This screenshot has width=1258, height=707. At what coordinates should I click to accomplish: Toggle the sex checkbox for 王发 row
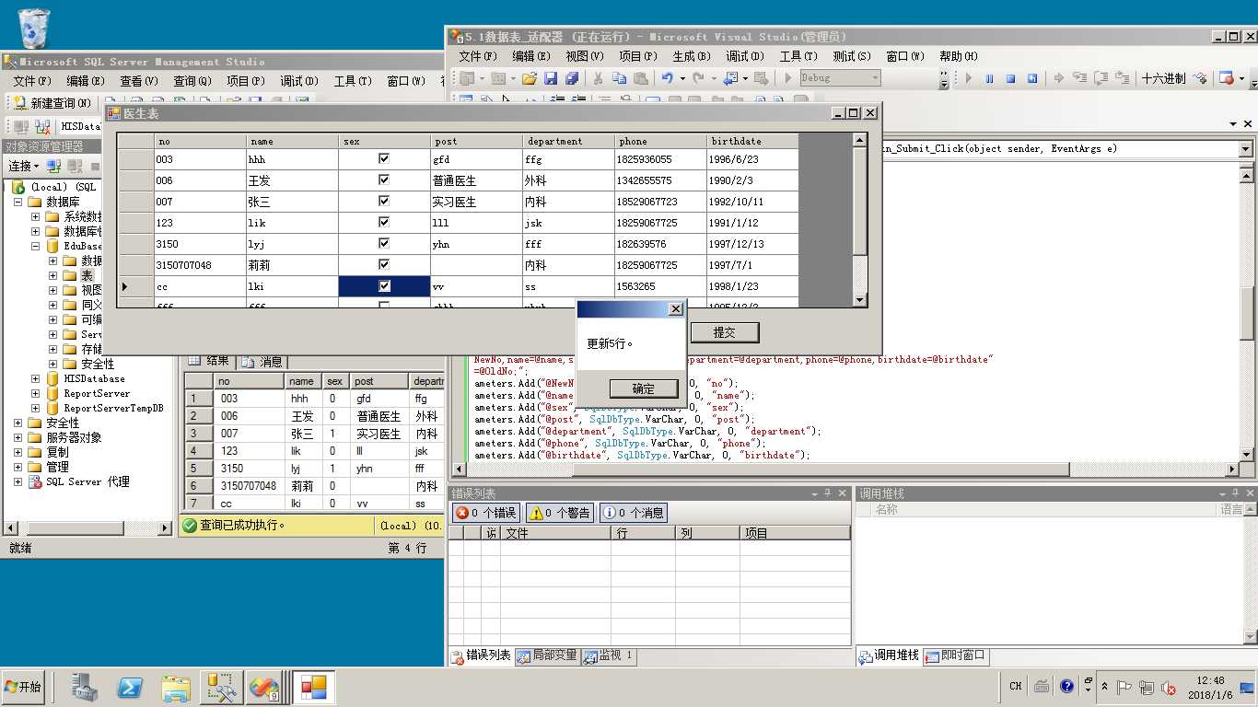click(x=384, y=180)
